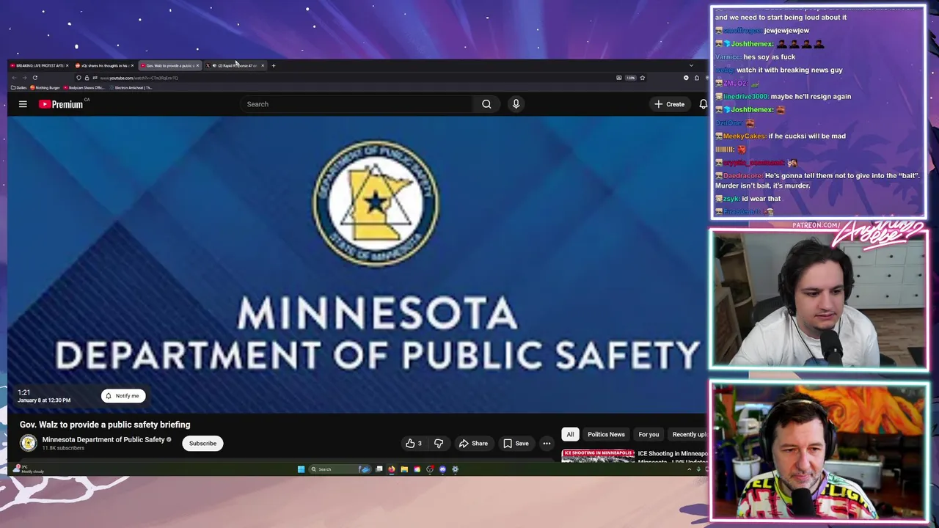Go to YouTube Premium home logo
939x528 pixels.
[x=62, y=104]
